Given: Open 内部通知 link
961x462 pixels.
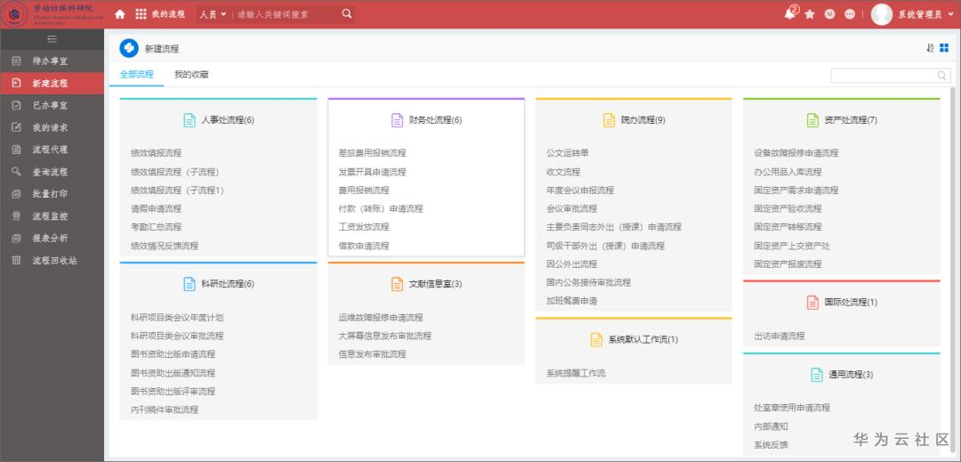Looking at the screenshot, I should coord(771,426).
